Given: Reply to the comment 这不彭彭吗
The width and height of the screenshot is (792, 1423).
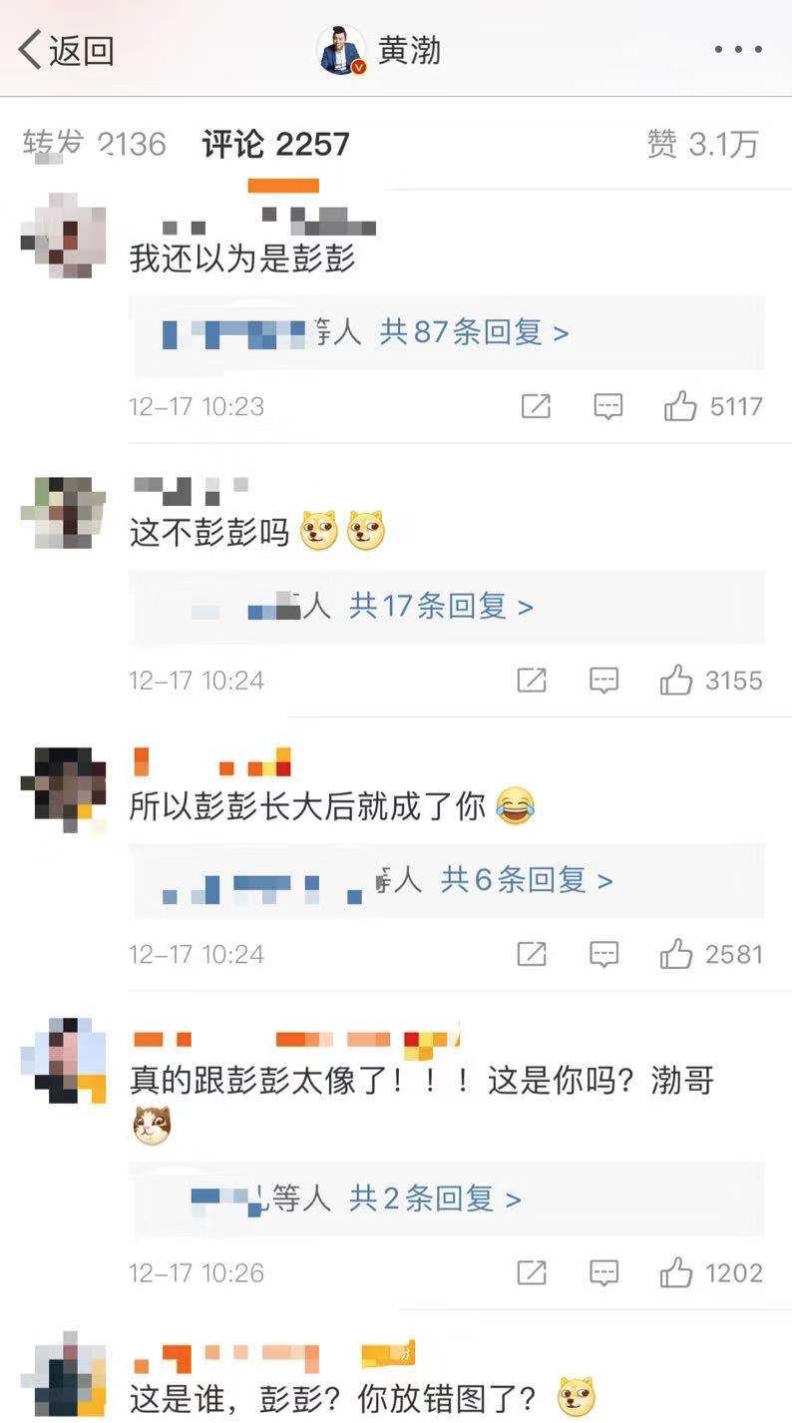Looking at the screenshot, I should 604,681.
